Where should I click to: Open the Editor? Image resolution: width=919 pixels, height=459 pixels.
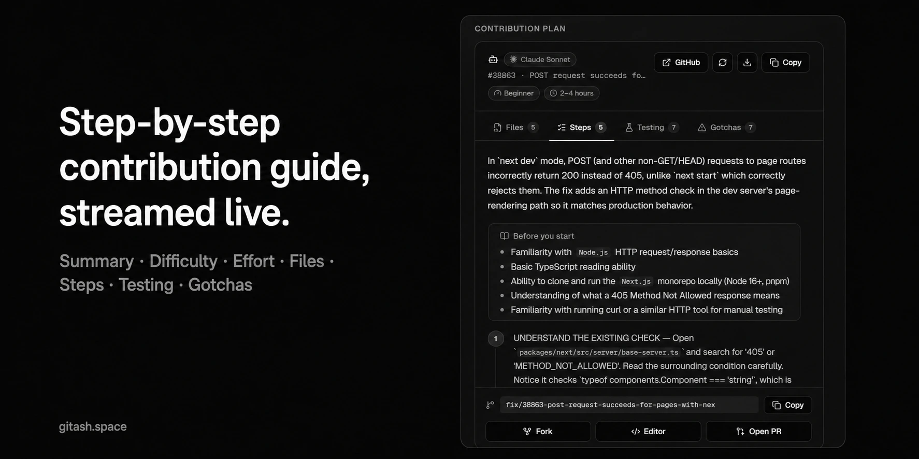(x=648, y=431)
